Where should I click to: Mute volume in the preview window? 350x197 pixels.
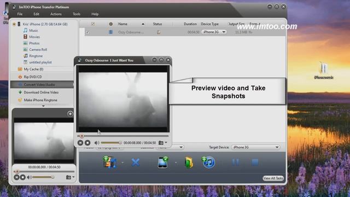[97, 143]
